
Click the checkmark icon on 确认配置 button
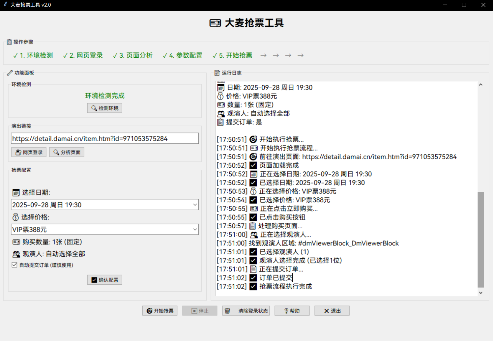click(94, 280)
